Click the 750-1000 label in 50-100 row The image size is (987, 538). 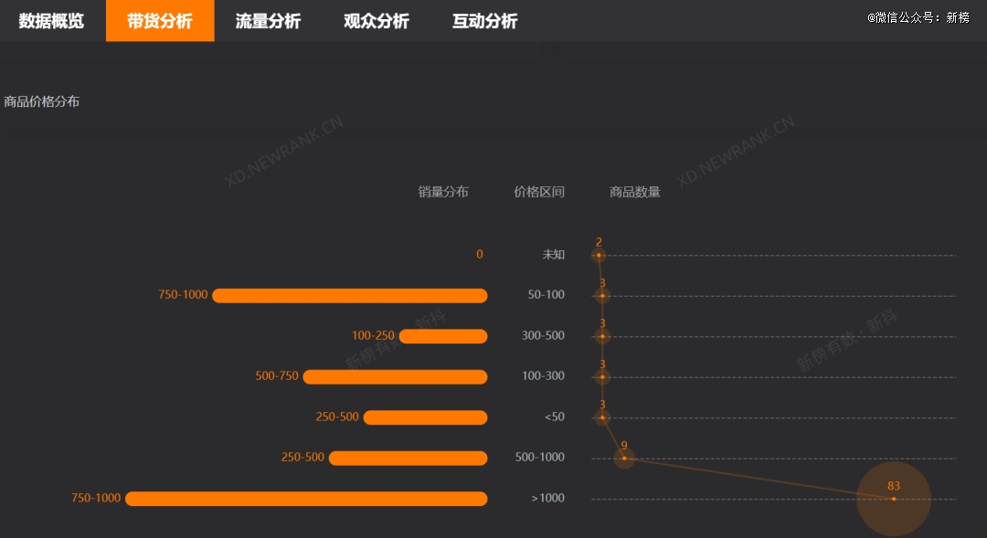[x=183, y=294]
